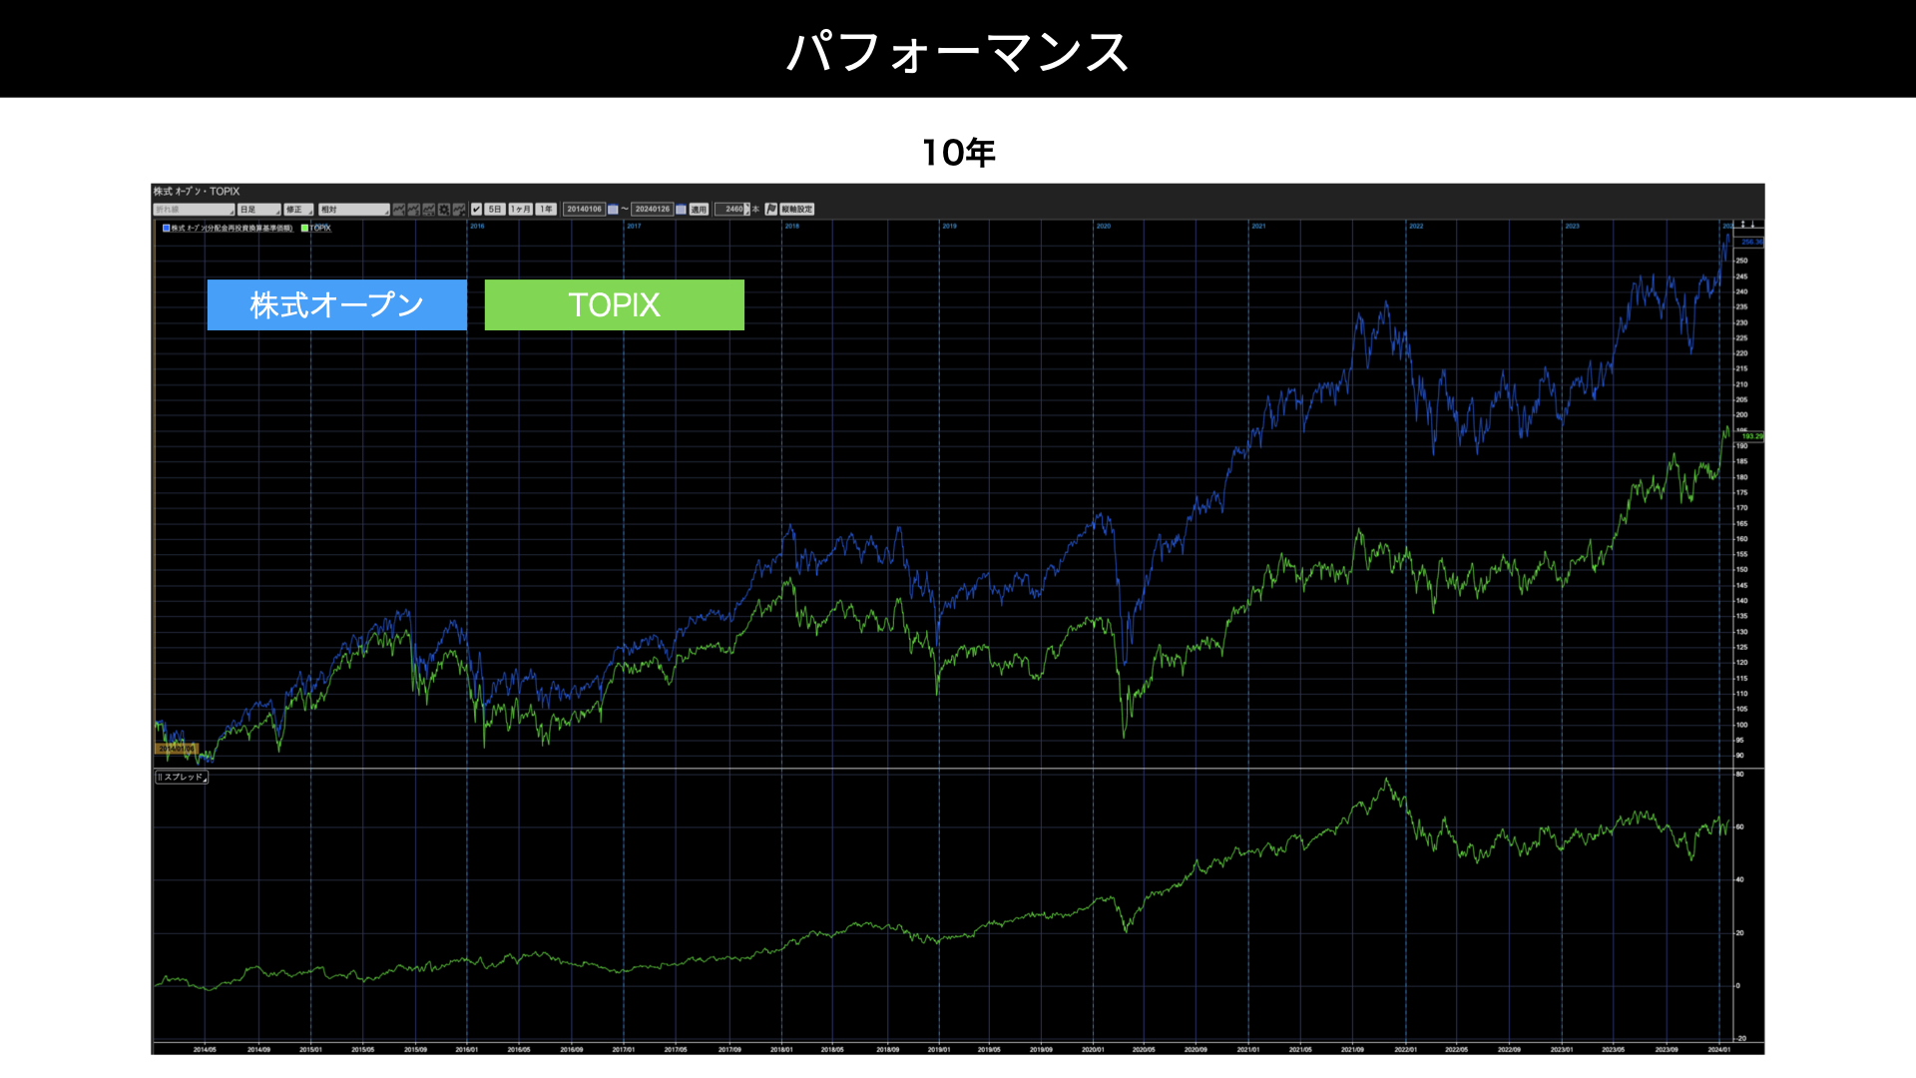Click the 2024/01 label on the bottom axis
The height and width of the screenshot is (1078, 1916).
click(x=1719, y=1049)
